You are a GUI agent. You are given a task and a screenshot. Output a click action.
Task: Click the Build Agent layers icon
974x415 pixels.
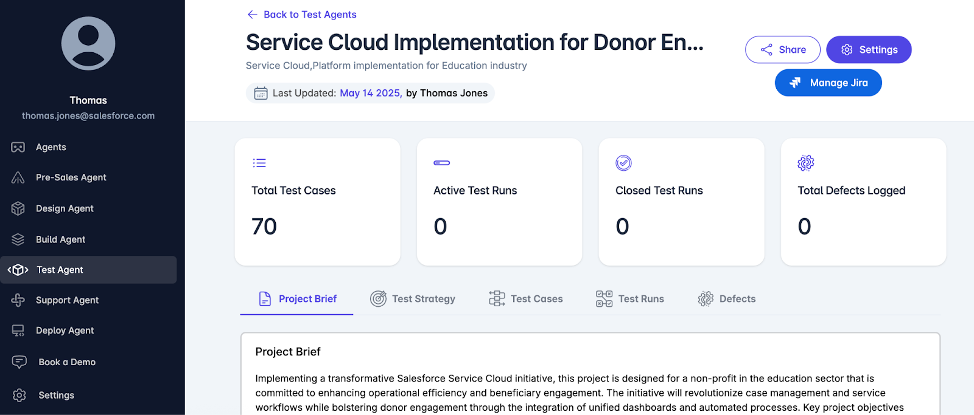click(x=18, y=239)
